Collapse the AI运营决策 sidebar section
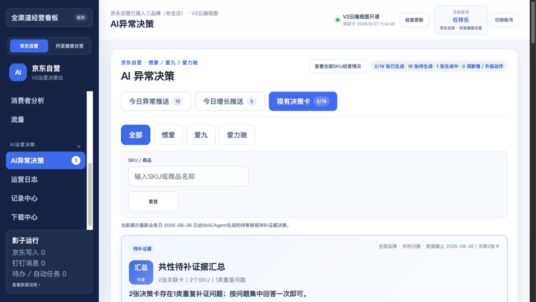This screenshot has width=536, height=302. point(79,146)
